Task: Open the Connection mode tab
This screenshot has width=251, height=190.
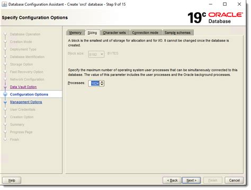Action: [145, 33]
